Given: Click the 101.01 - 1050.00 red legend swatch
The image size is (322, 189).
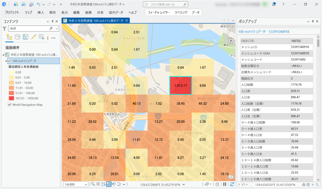Looking at the screenshot, I should click(x=11, y=98).
